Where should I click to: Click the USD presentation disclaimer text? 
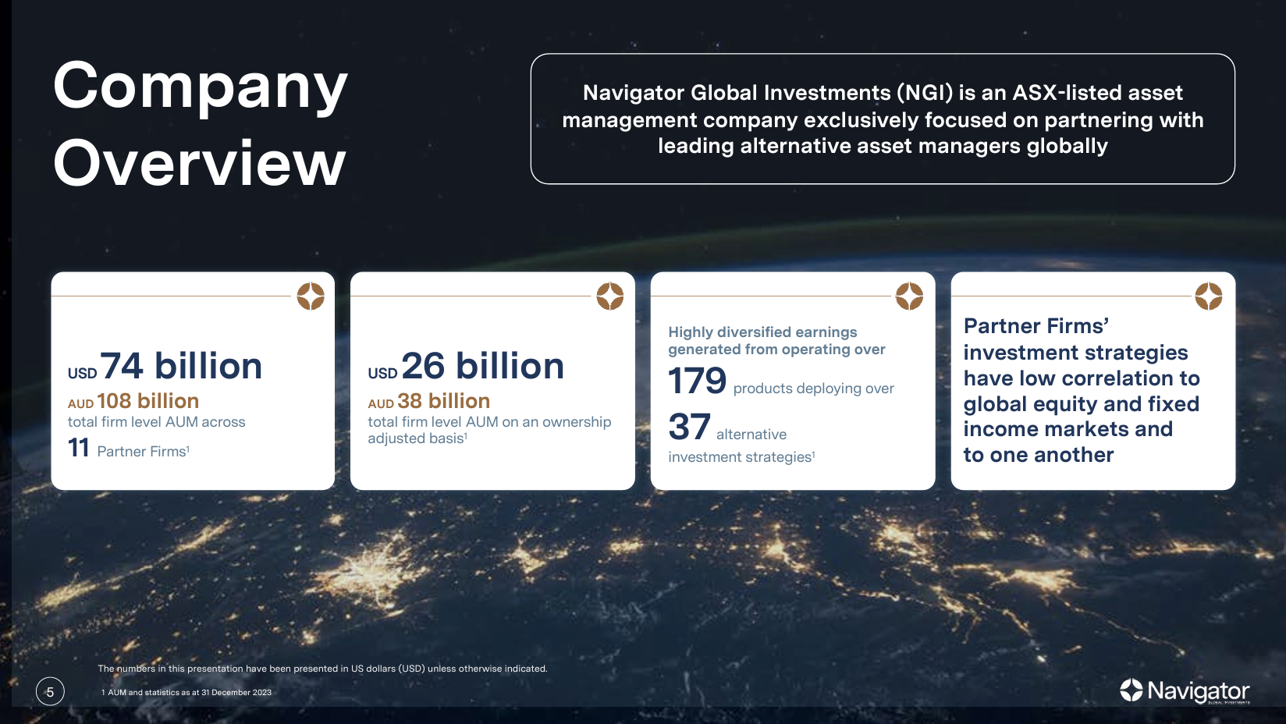click(323, 669)
